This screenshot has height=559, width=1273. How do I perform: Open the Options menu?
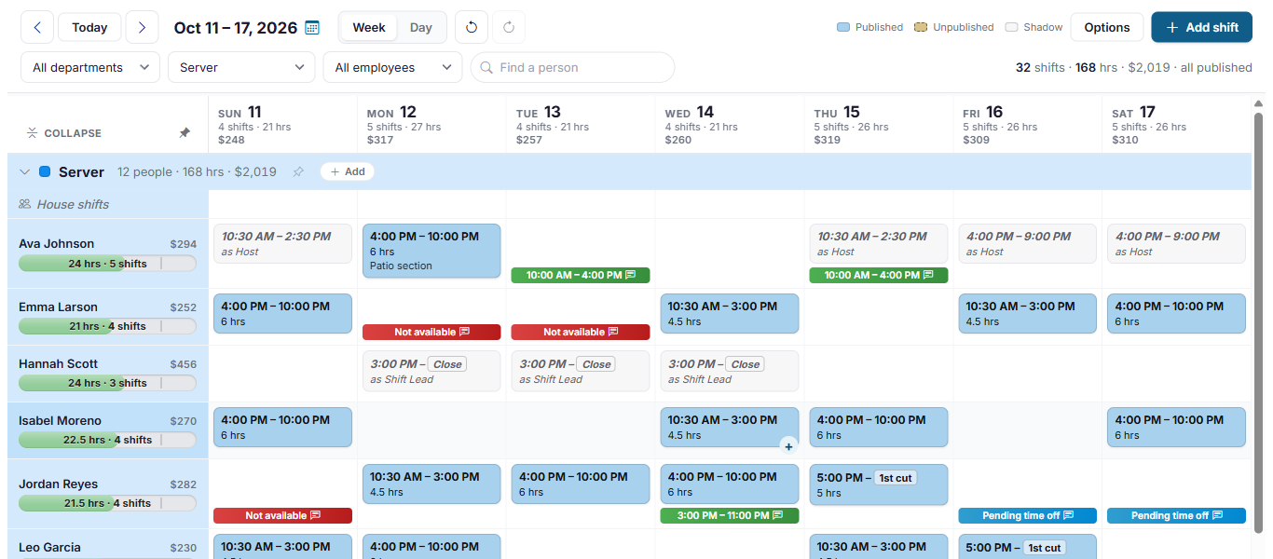pos(1107,27)
